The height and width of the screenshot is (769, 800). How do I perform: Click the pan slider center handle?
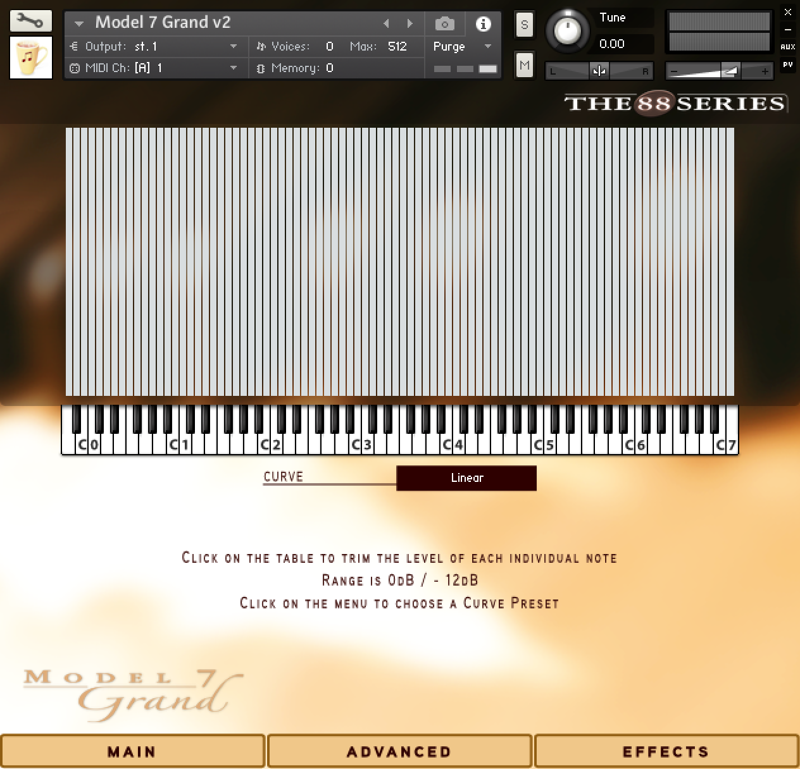tap(599, 71)
